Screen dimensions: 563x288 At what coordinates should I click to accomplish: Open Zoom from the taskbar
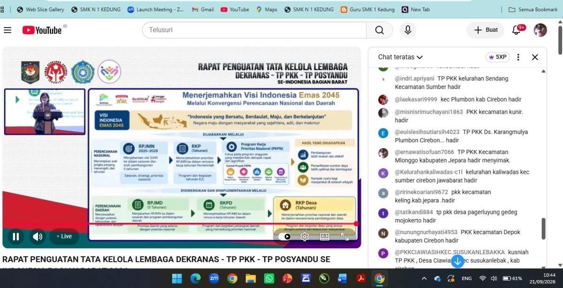coord(214,279)
